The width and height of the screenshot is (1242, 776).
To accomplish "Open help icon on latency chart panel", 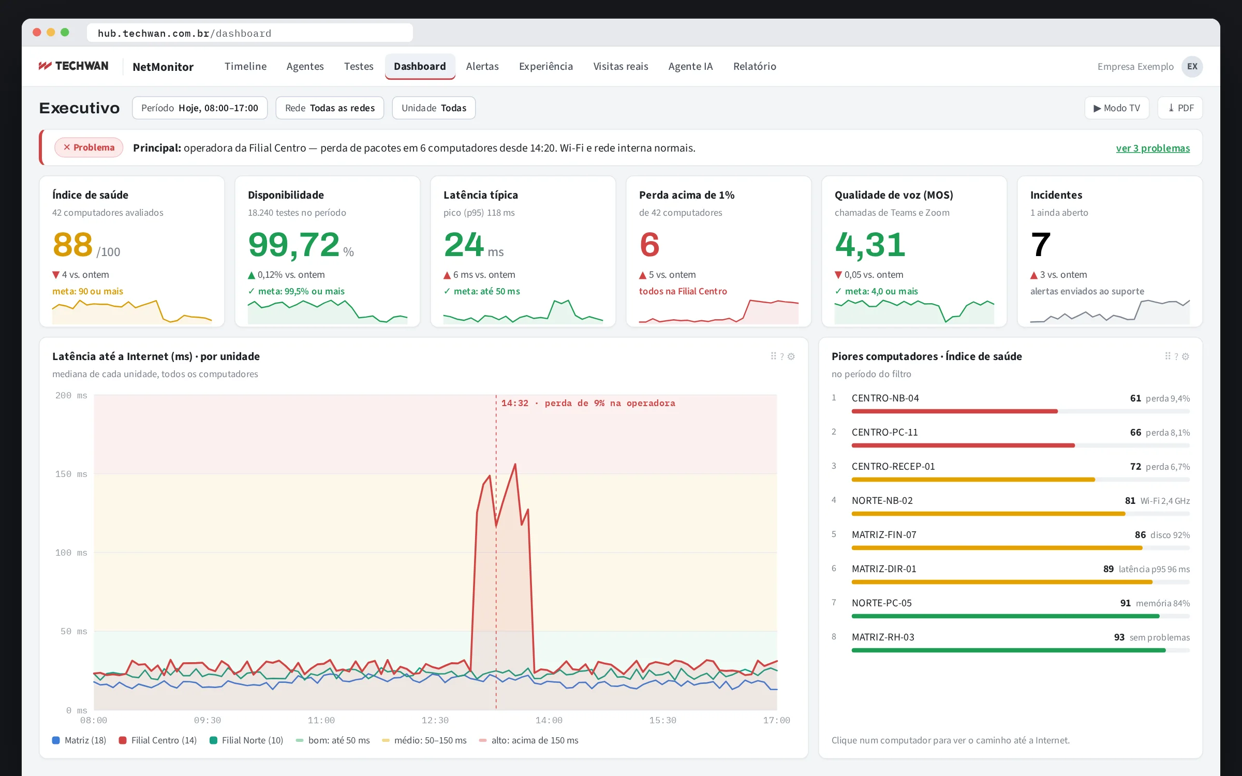I will (782, 356).
